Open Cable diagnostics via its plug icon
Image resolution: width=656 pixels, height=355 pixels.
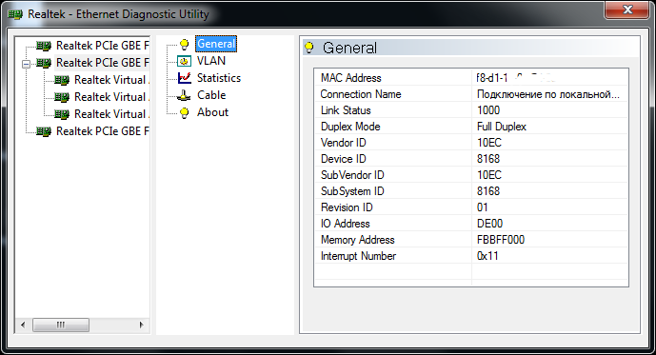point(184,95)
